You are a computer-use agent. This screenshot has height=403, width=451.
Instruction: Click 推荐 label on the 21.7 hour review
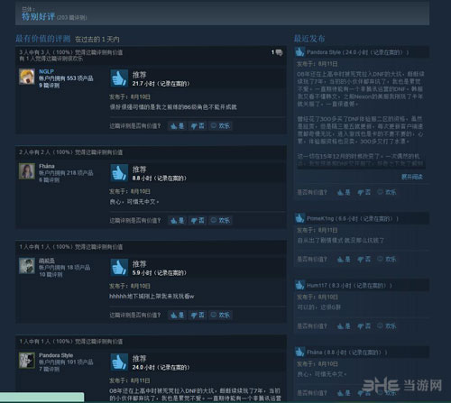140,75
